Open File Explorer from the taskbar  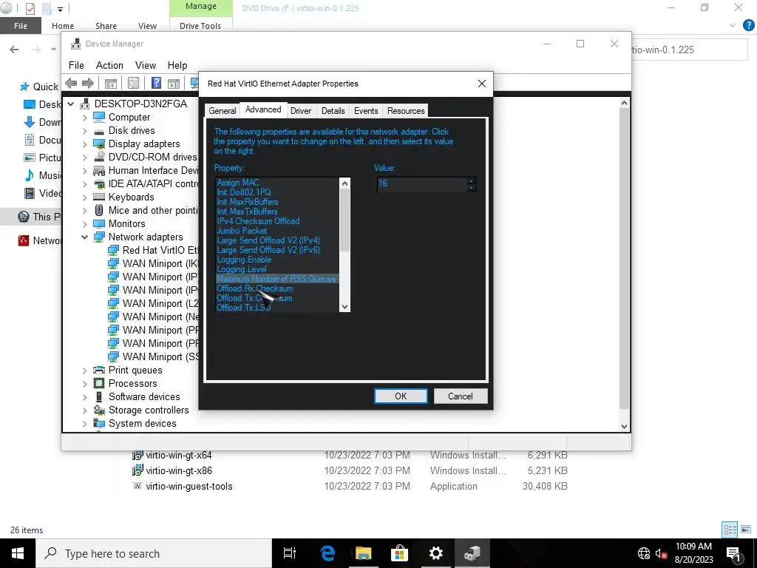[x=364, y=553]
